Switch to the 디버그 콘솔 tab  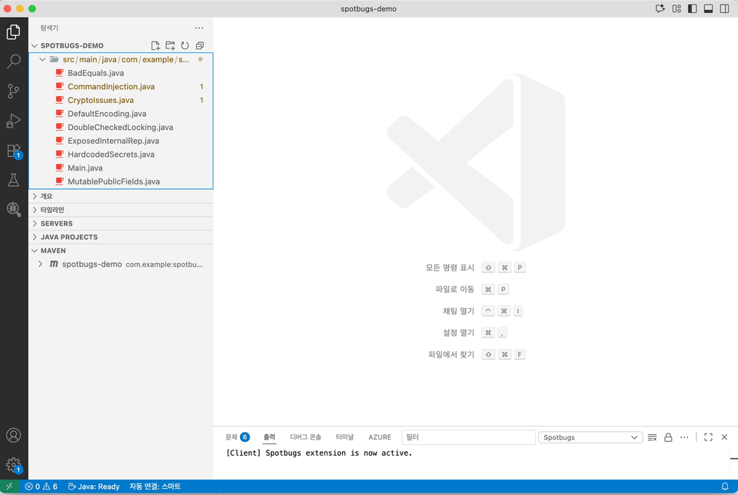pos(305,437)
